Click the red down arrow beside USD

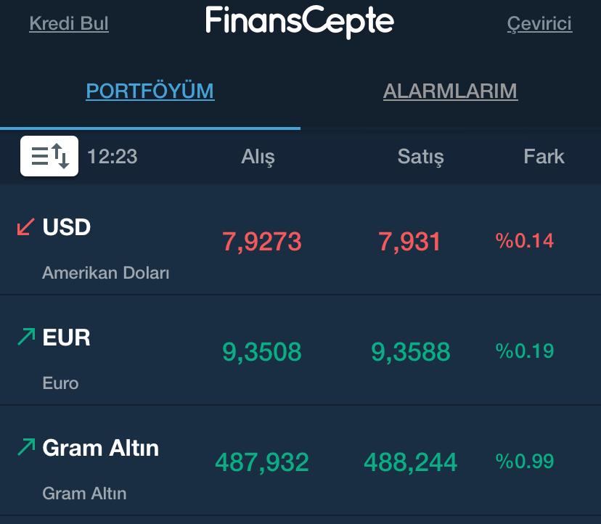(x=25, y=226)
